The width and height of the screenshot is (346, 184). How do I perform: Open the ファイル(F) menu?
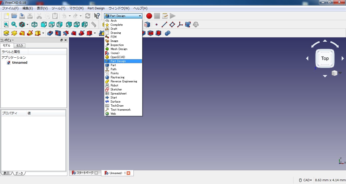(10, 8)
